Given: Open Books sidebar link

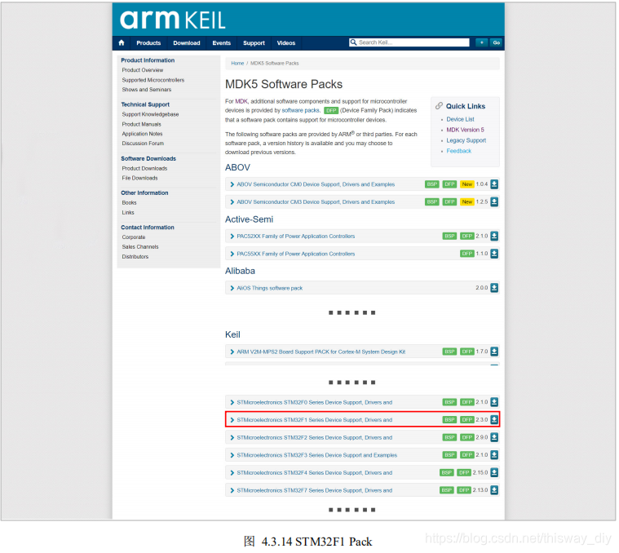Looking at the screenshot, I should pyautogui.click(x=129, y=202).
